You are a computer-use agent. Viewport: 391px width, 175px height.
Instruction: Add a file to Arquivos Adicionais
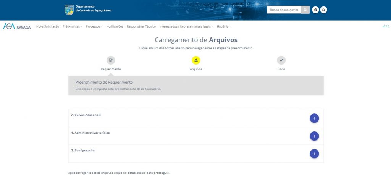pyautogui.click(x=314, y=118)
